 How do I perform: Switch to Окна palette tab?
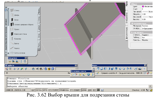click(x=39, y=36)
